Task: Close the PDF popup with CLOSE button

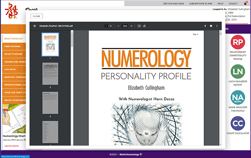Action: point(36,16)
